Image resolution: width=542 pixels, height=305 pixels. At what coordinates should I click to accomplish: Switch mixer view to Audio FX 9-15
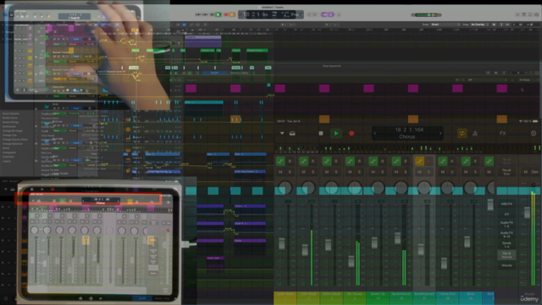pos(506,235)
